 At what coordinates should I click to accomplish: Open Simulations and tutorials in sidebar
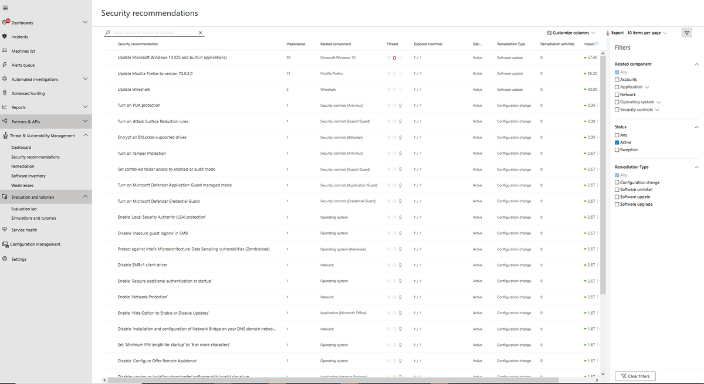click(x=34, y=218)
